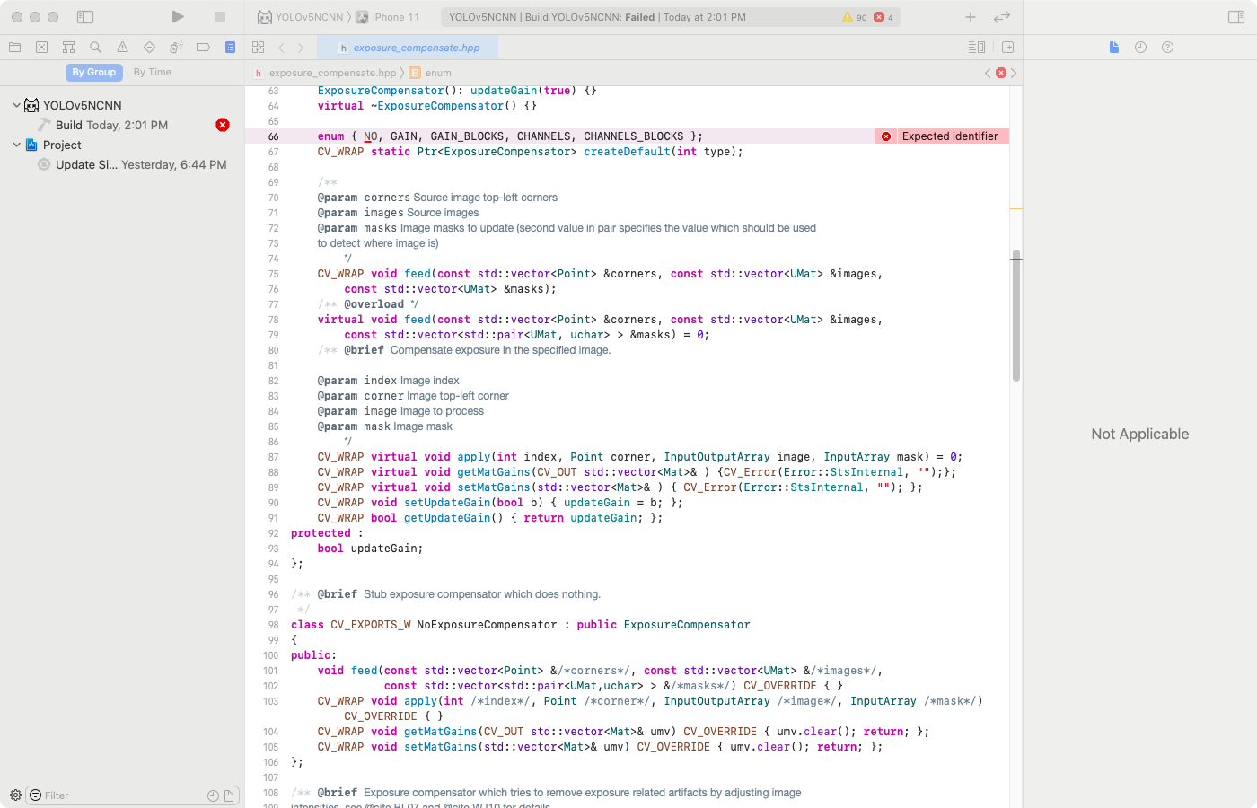
Task: Click NoExposureCompensator class name
Action: click(x=487, y=625)
